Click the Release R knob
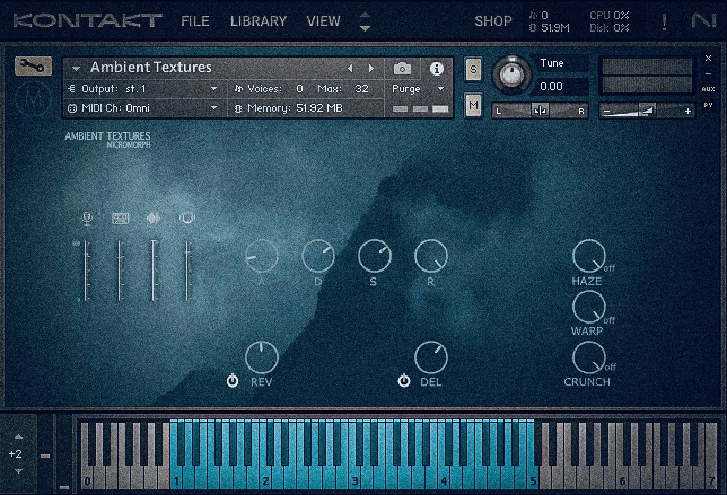This screenshot has width=727, height=495. click(431, 256)
